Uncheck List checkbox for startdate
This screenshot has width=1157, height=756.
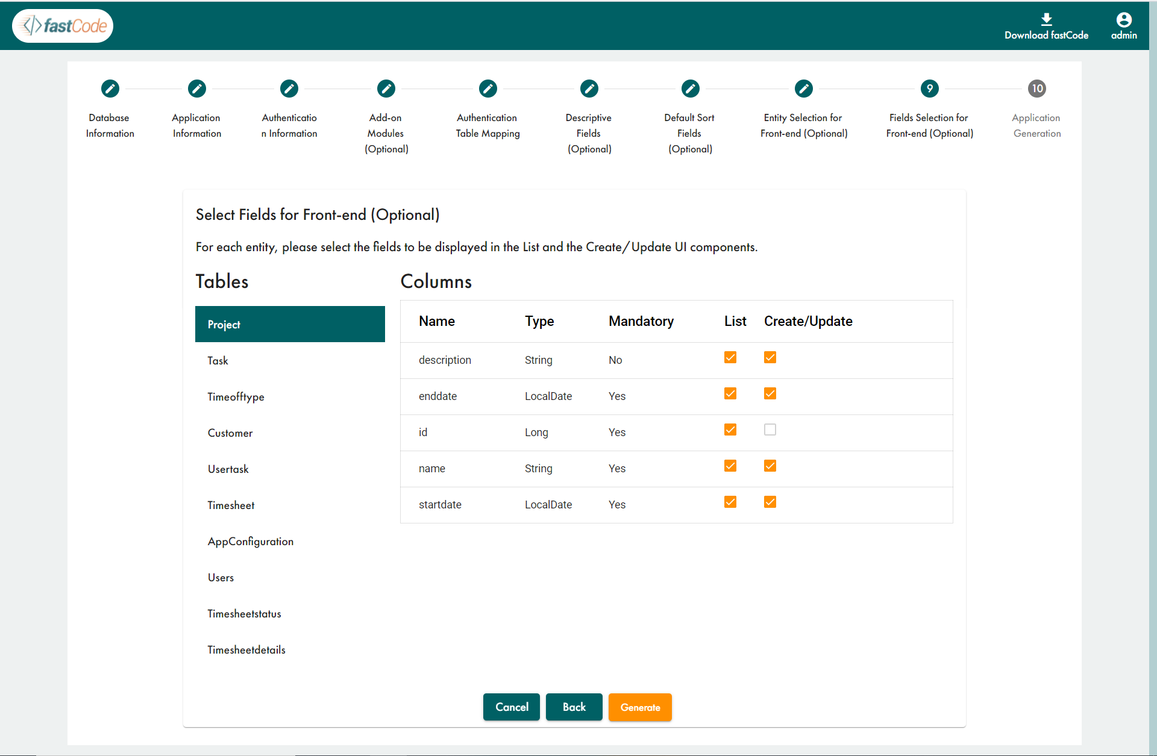pos(730,502)
